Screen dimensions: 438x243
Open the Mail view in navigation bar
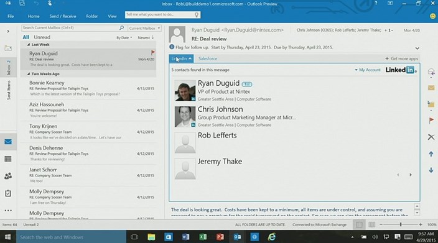tap(8, 142)
